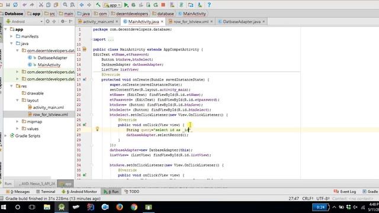Image resolution: width=379 pixels, height=213 pixels.
Task: Build project with the hammer icon
Action: pyautogui.click(x=98, y=5)
